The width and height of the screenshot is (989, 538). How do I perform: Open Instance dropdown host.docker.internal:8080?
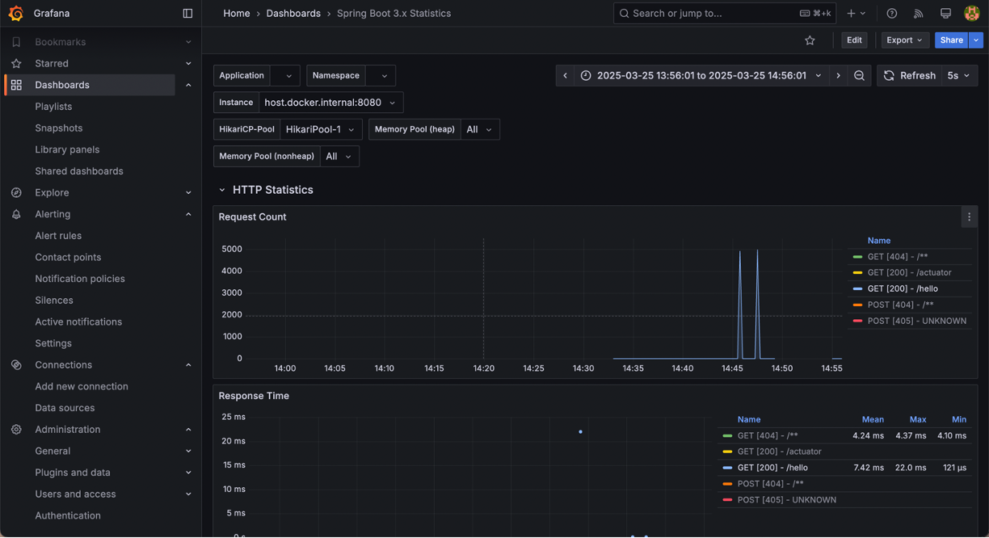pos(331,103)
